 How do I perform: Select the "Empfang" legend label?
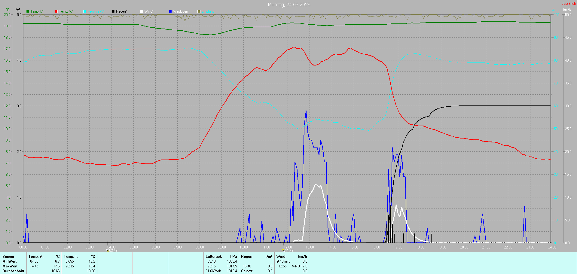point(208,11)
